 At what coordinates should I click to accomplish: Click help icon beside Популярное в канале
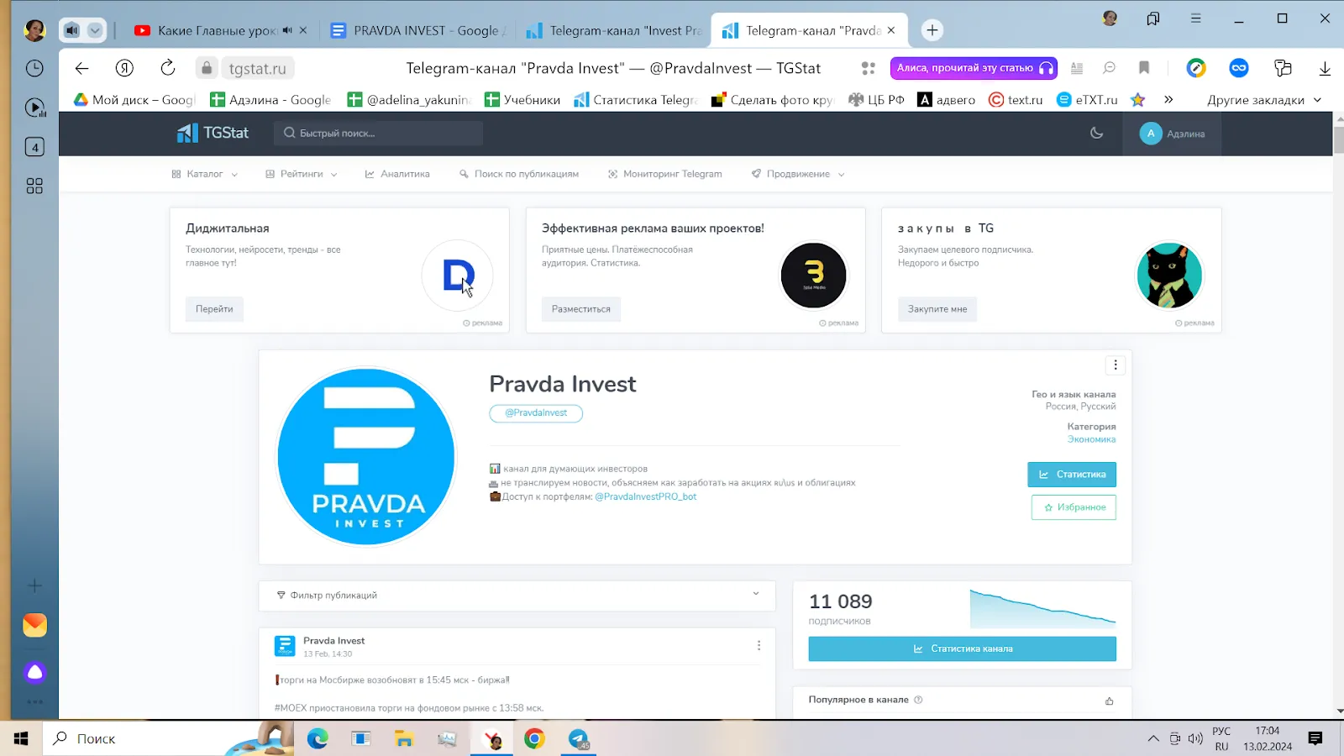point(918,700)
